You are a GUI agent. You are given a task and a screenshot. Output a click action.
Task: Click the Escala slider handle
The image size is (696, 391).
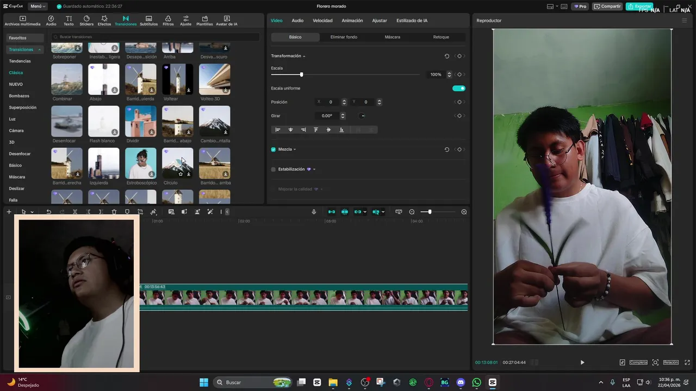[x=301, y=74]
